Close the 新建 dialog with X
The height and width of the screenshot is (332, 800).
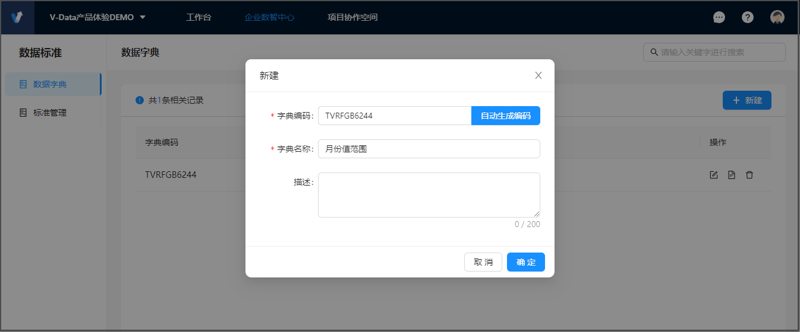(x=538, y=75)
